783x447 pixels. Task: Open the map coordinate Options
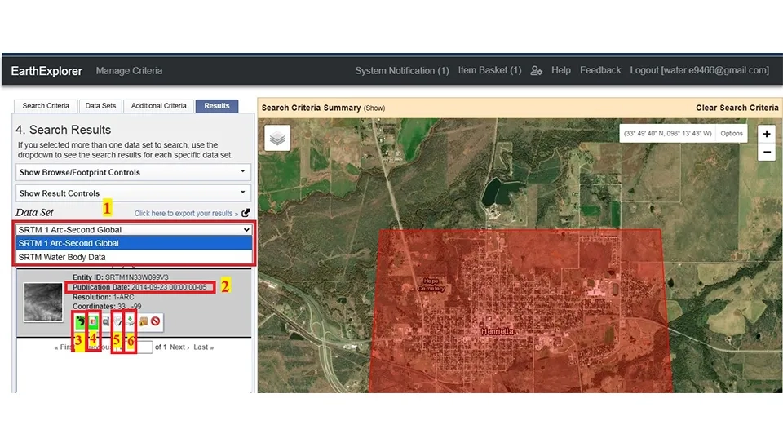732,133
